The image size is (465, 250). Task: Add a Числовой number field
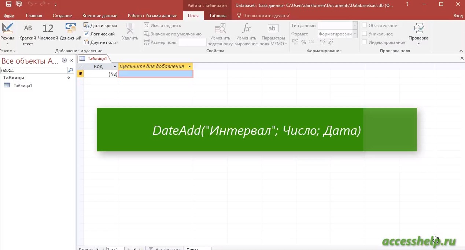tap(48, 33)
